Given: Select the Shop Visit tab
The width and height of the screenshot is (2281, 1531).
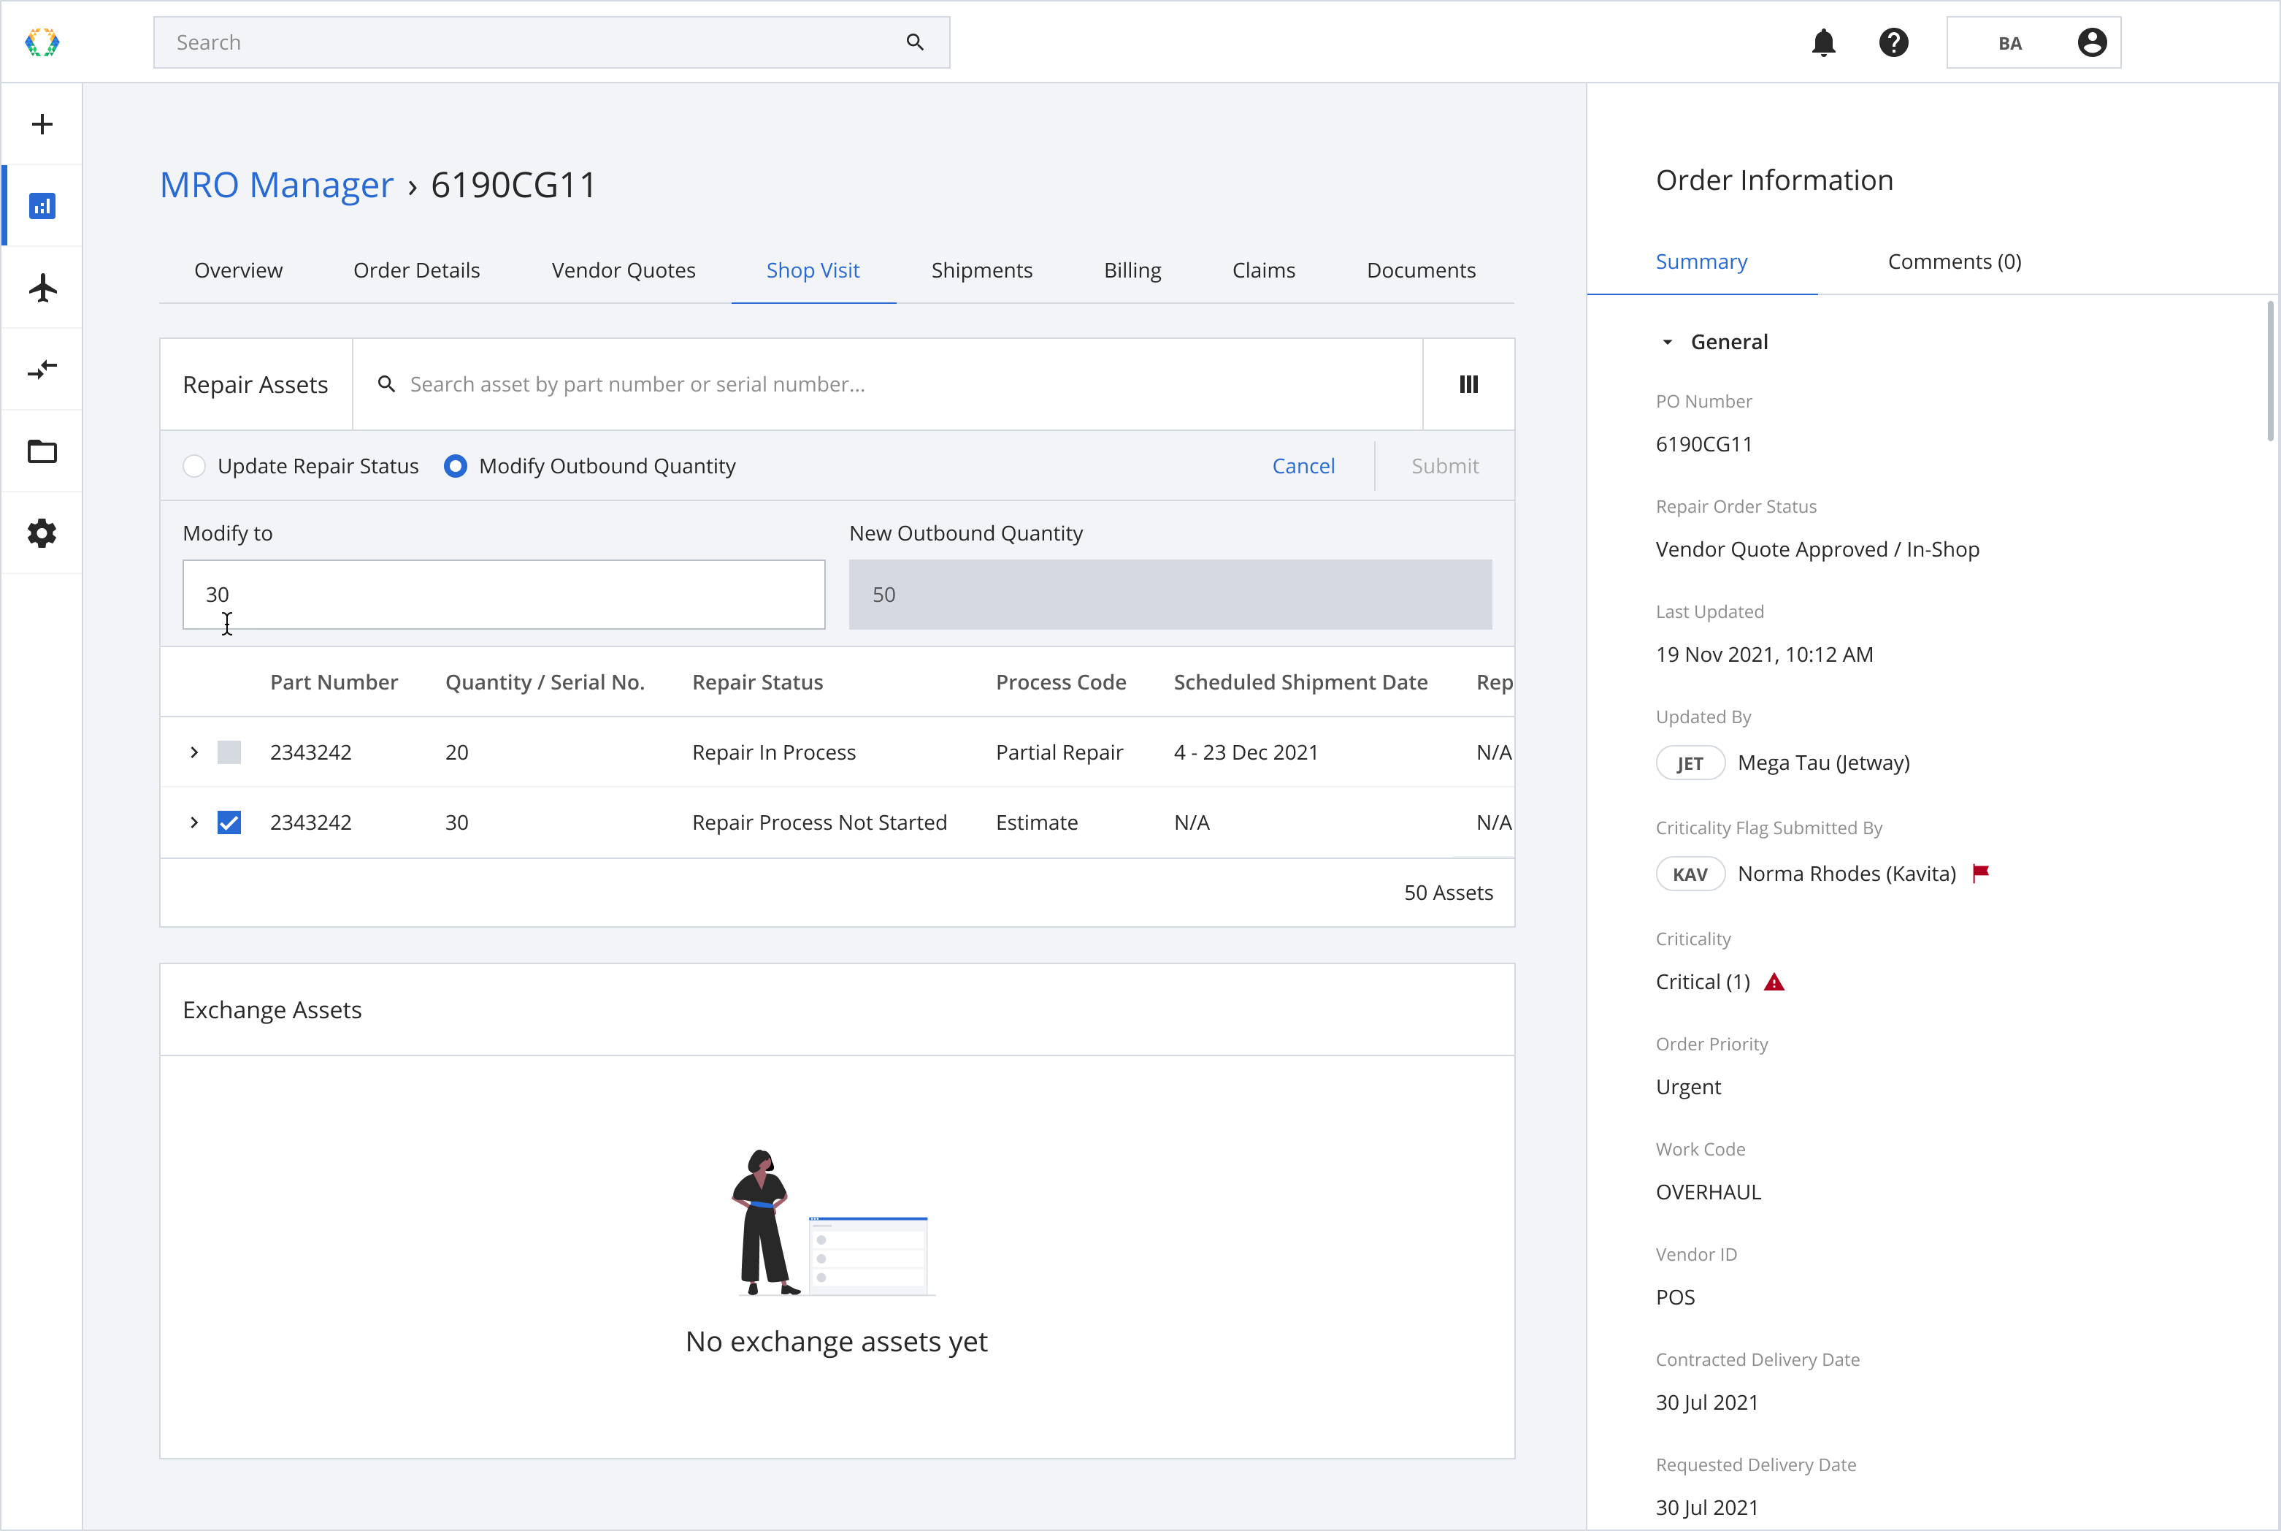Looking at the screenshot, I should pos(813,270).
